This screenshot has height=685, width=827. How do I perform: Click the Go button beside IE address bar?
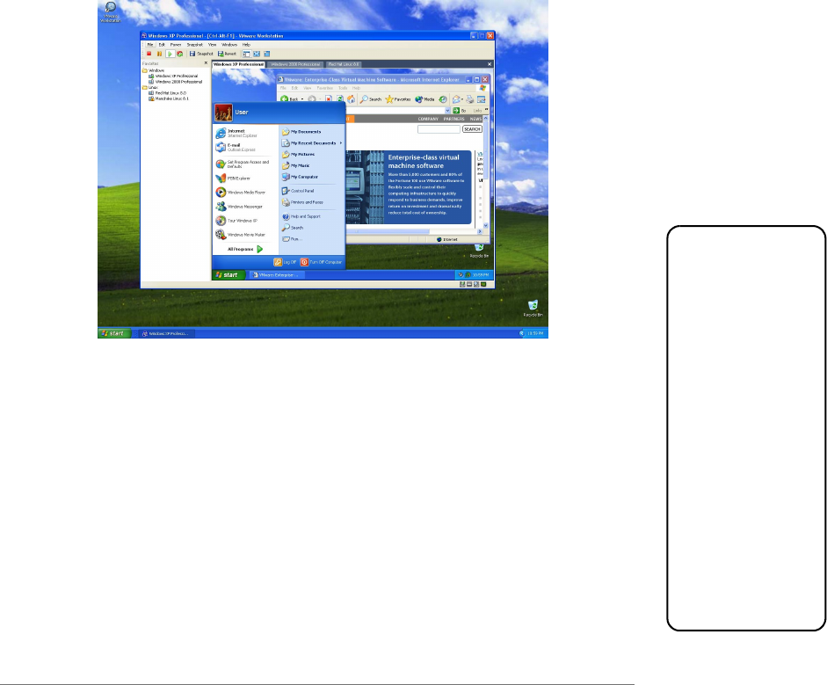click(x=460, y=111)
